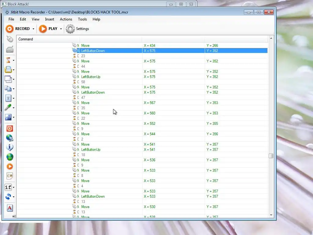
Task: Select the Move row with X = 560
Action: pyautogui.click(x=142, y=113)
